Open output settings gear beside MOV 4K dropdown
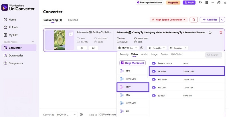Image resolution: width=229 pixels, height=117 pixels. coord(142,48)
